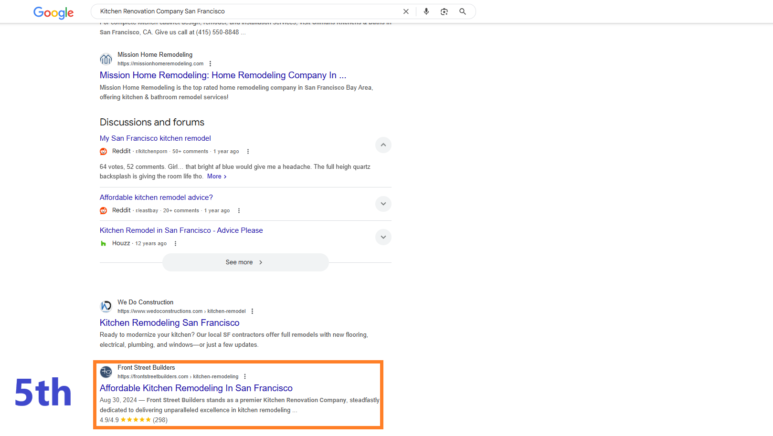Click the 12 years ago Houzz text
773x436 pixels.
point(151,244)
